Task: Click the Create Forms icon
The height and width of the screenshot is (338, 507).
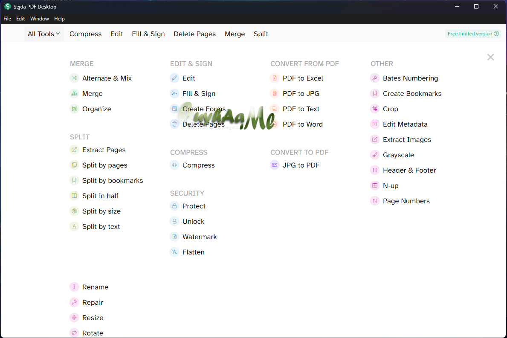Action: [x=174, y=109]
